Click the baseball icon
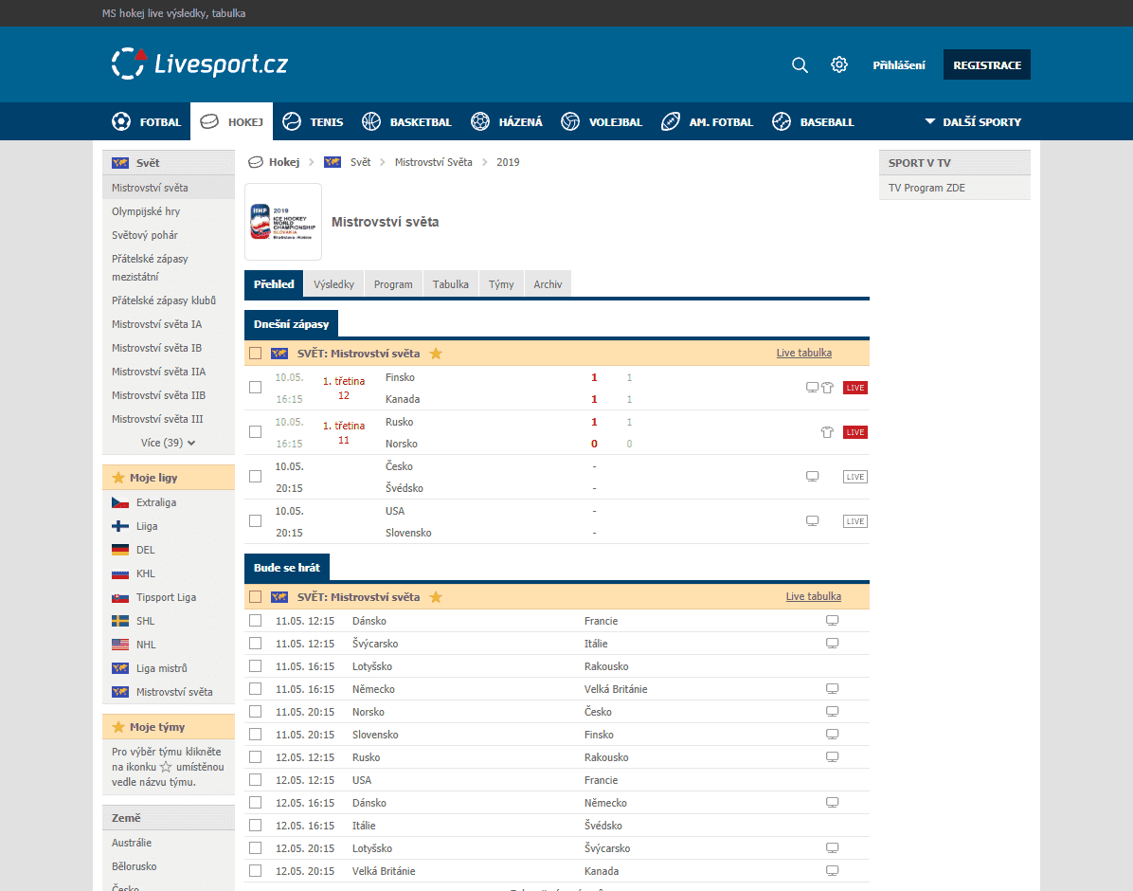This screenshot has height=891, width=1133. pos(782,121)
